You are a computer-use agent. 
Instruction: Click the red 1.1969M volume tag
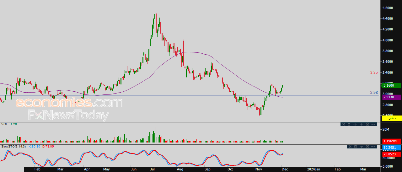pyautogui.click(x=391, y=141)
